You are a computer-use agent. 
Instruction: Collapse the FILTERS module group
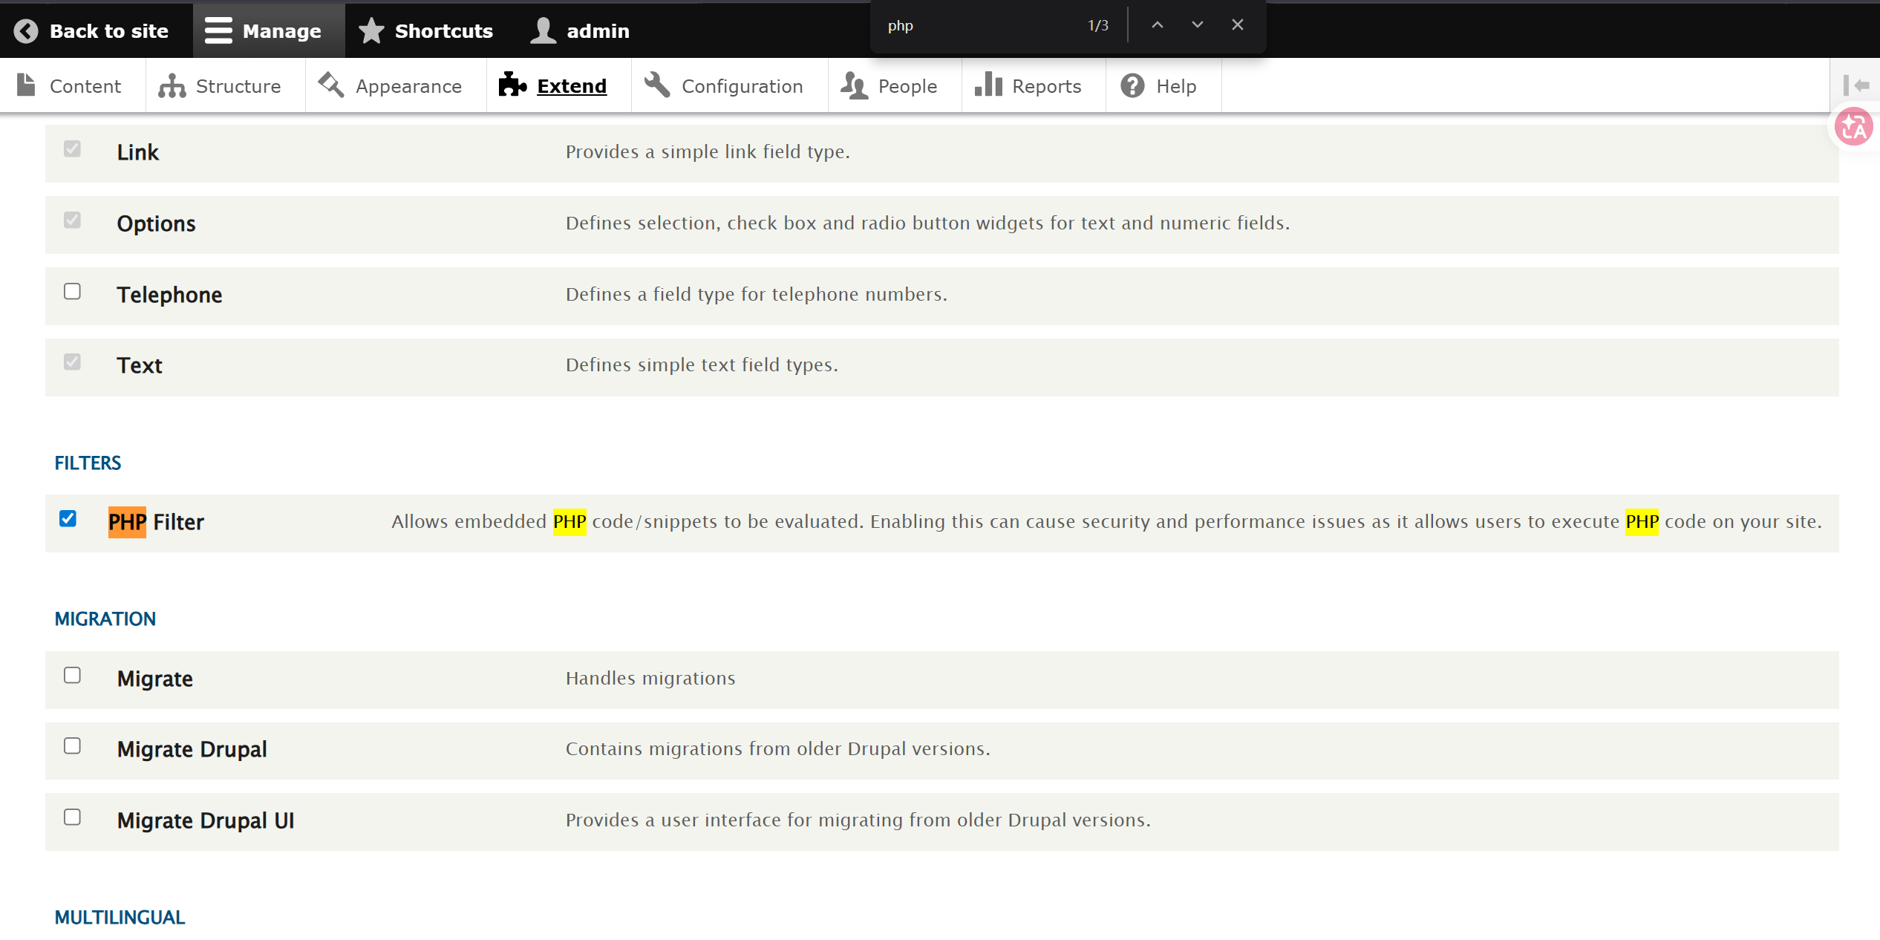coord(88,463)
